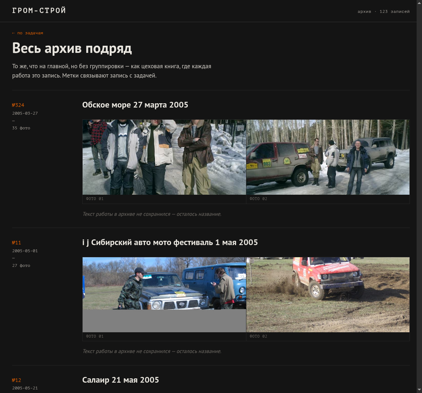The image size is (422, 393).
Task: View Обское море photo 02 with car 903
Action: 328,157
